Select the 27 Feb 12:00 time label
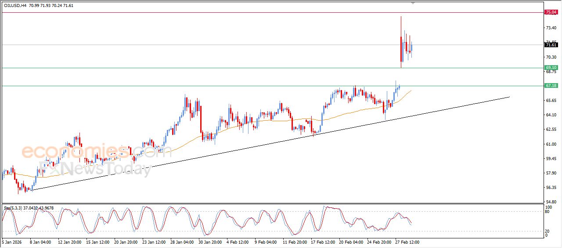The width and height of the screenshot is (562, 248). (x=407, y=241)
